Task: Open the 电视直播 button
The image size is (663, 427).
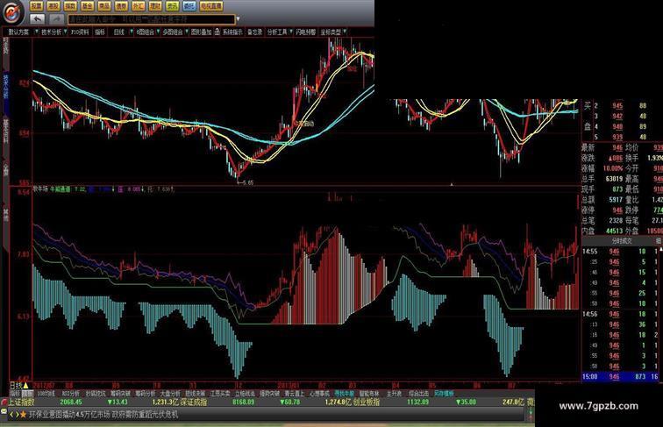Action: pos(211,6)
